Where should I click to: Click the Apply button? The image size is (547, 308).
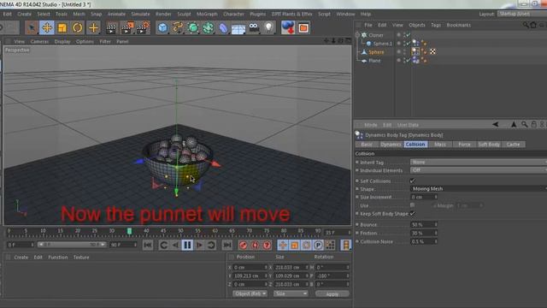point(332,294)
